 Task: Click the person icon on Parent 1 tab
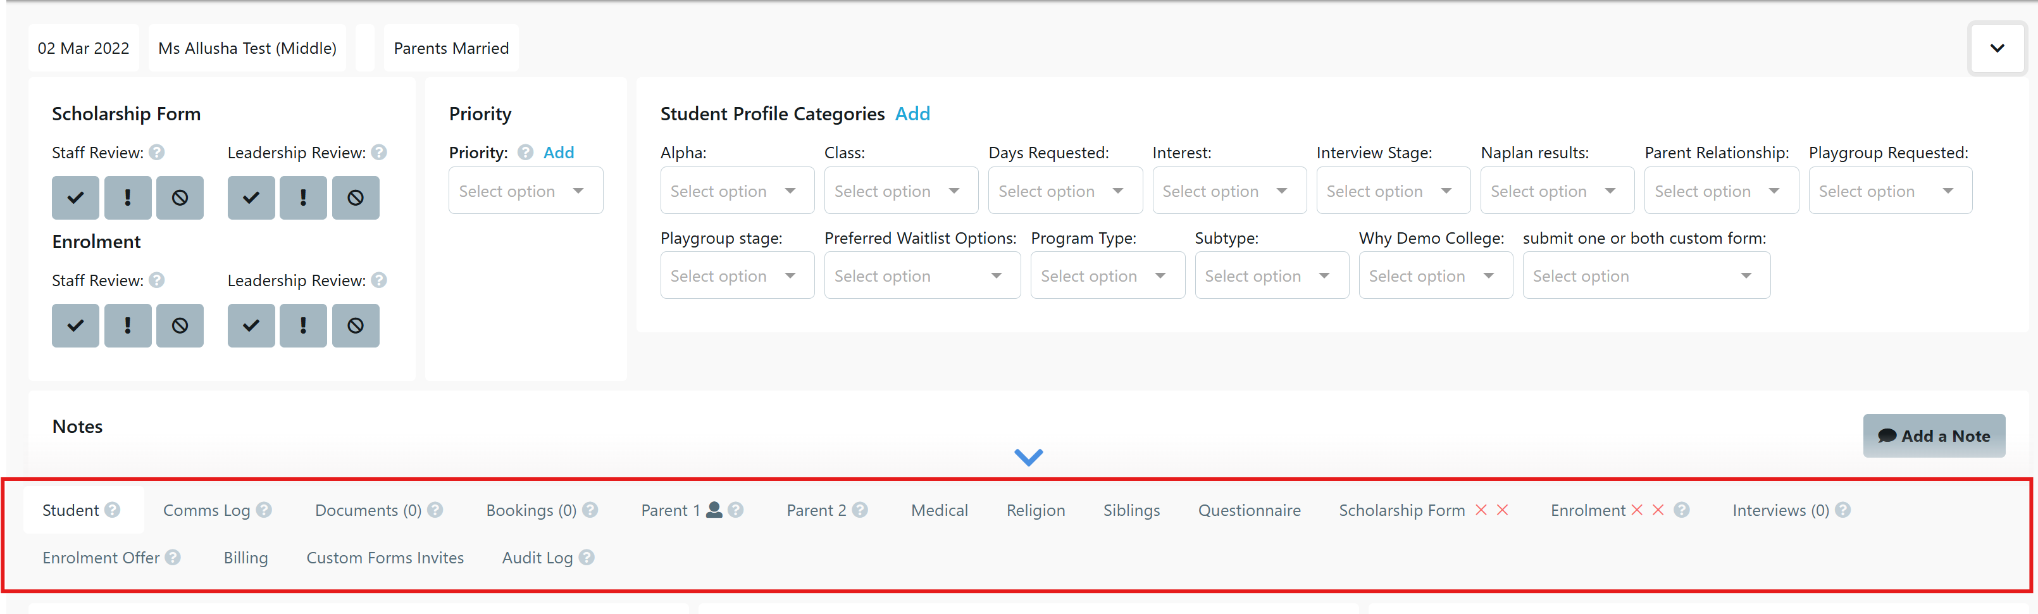click(714, 510)
